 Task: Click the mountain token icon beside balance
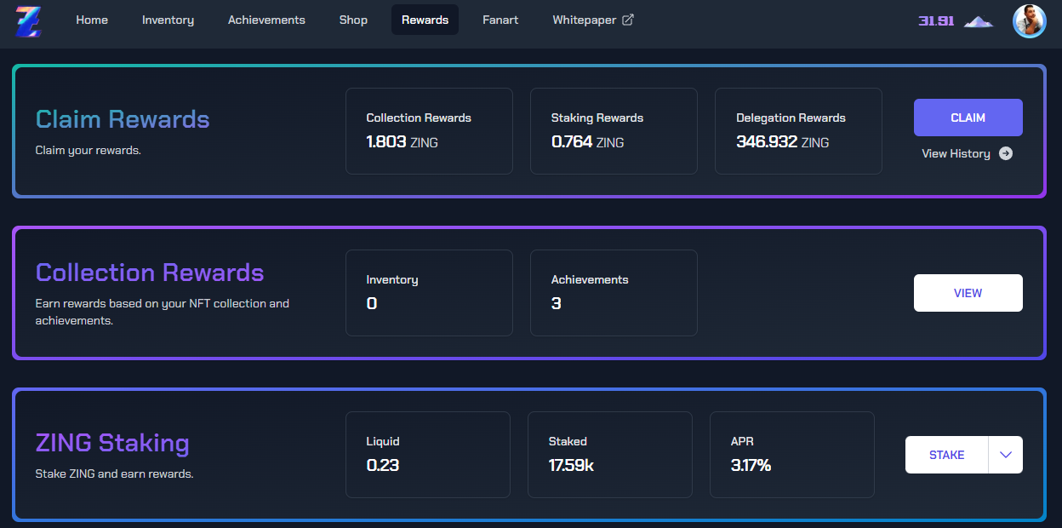[979, 21]
